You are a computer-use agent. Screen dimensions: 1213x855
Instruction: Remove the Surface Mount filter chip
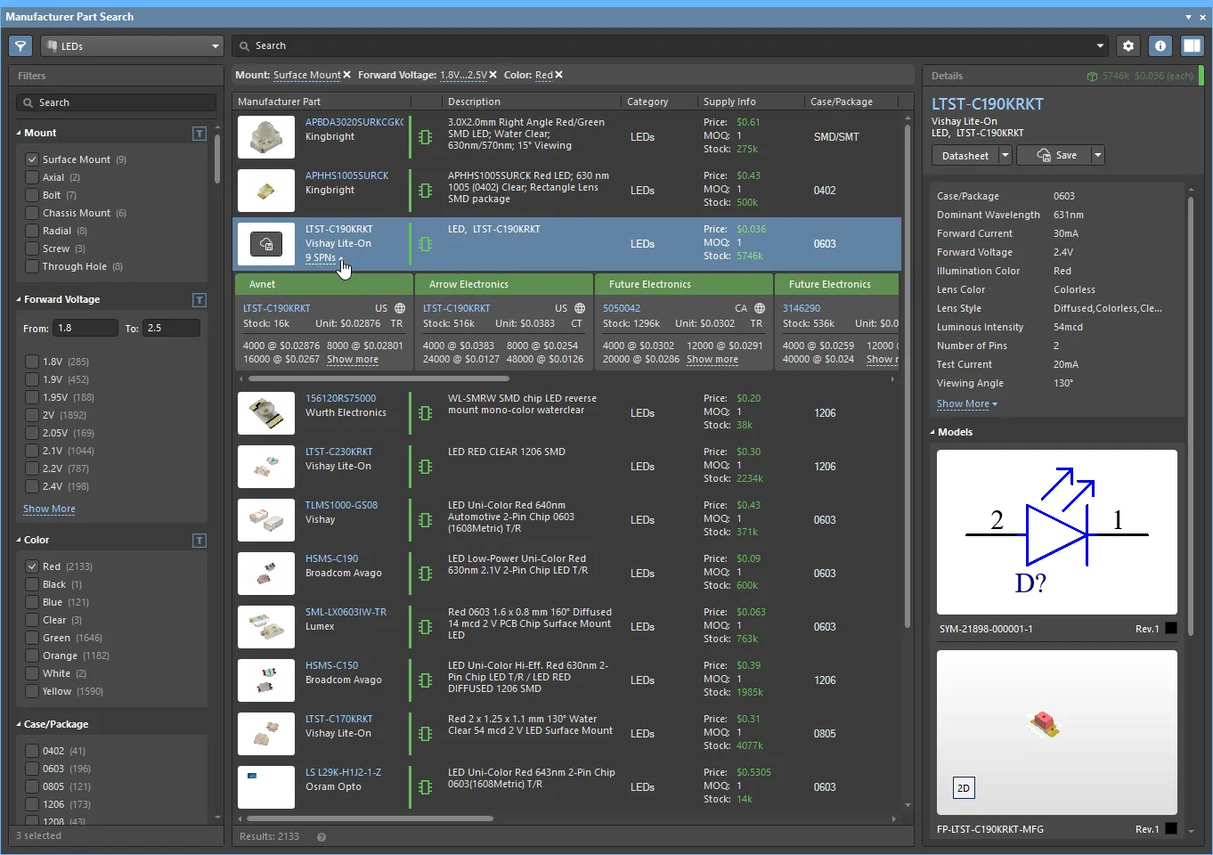(x=347, y=76)
